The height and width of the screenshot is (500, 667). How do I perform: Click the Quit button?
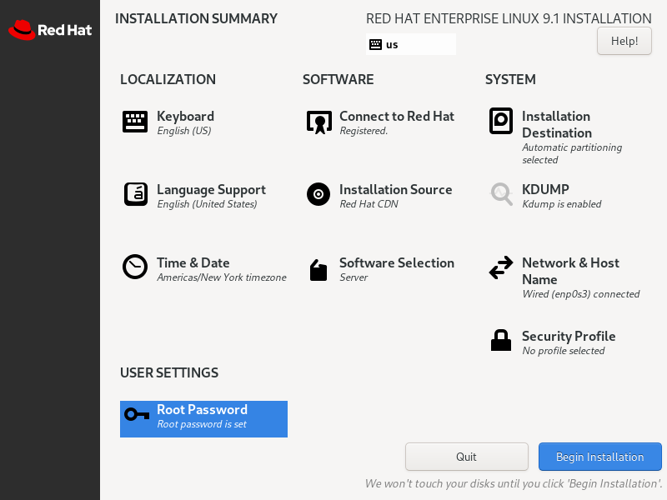pyautogui.click(x=467, y=457)
